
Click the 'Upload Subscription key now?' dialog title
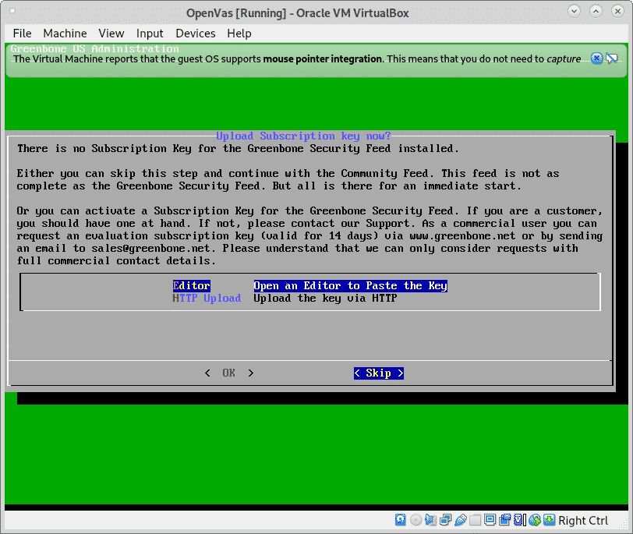tap(303, 136)
